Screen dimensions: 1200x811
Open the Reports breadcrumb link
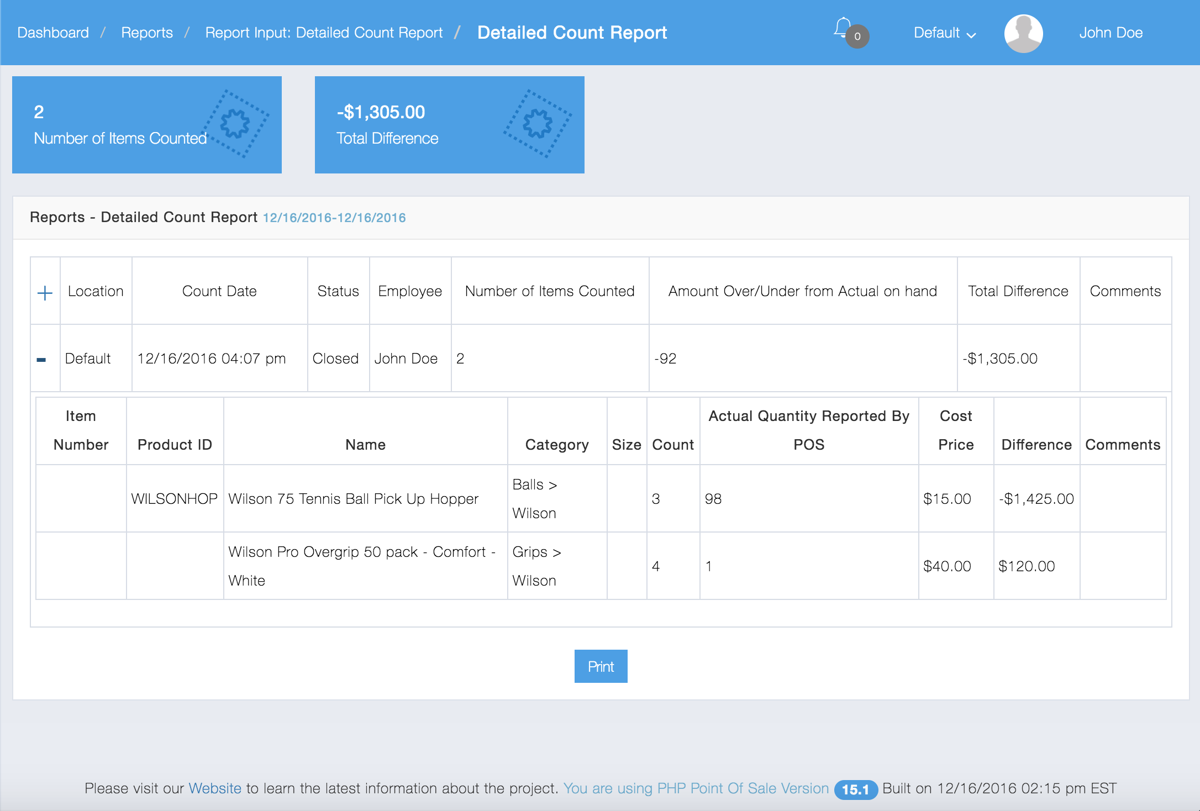pos(147,33)
